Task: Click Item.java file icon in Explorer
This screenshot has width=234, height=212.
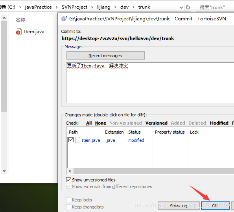Action: 19,31
